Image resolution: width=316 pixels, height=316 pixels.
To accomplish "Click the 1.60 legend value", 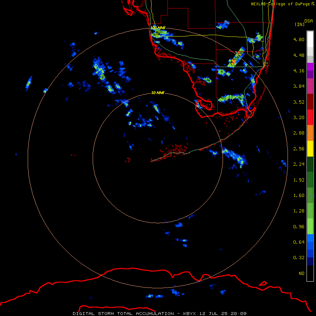I will point(299,196).
